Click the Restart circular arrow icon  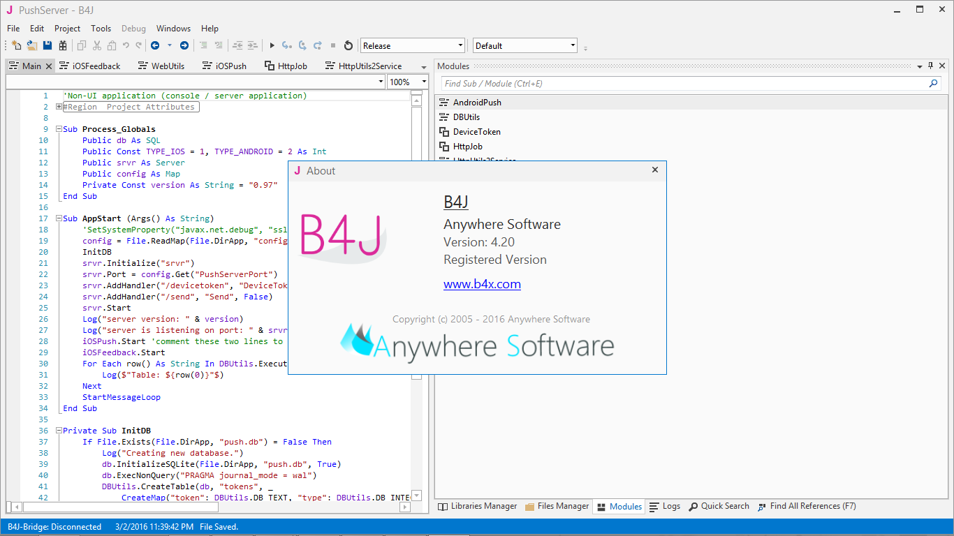pos(348,45)
